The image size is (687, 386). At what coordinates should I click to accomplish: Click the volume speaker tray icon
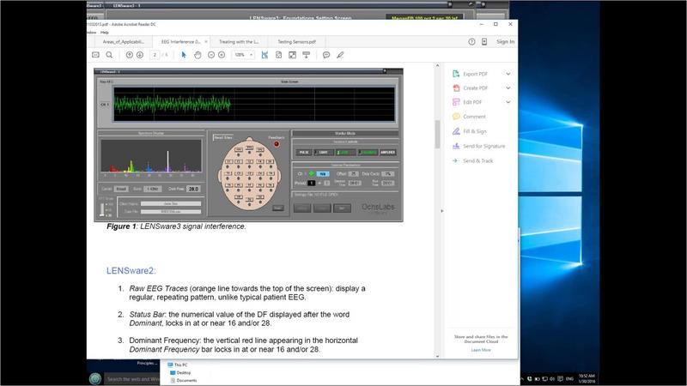tap(552, 378)
